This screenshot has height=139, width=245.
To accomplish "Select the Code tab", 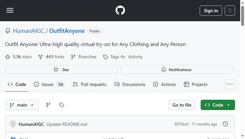I will pos(17,84).
